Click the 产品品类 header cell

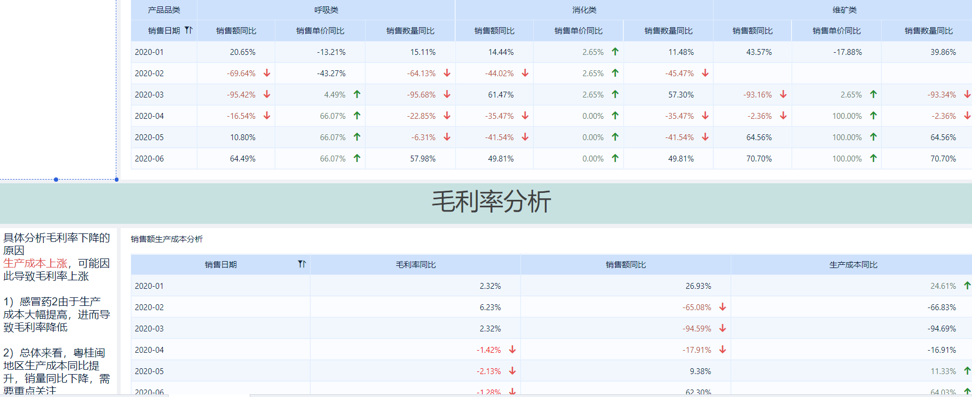click(x=164, y=10)
